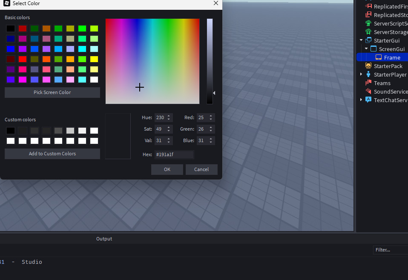Select the black custom color swatch

point(11,131)
